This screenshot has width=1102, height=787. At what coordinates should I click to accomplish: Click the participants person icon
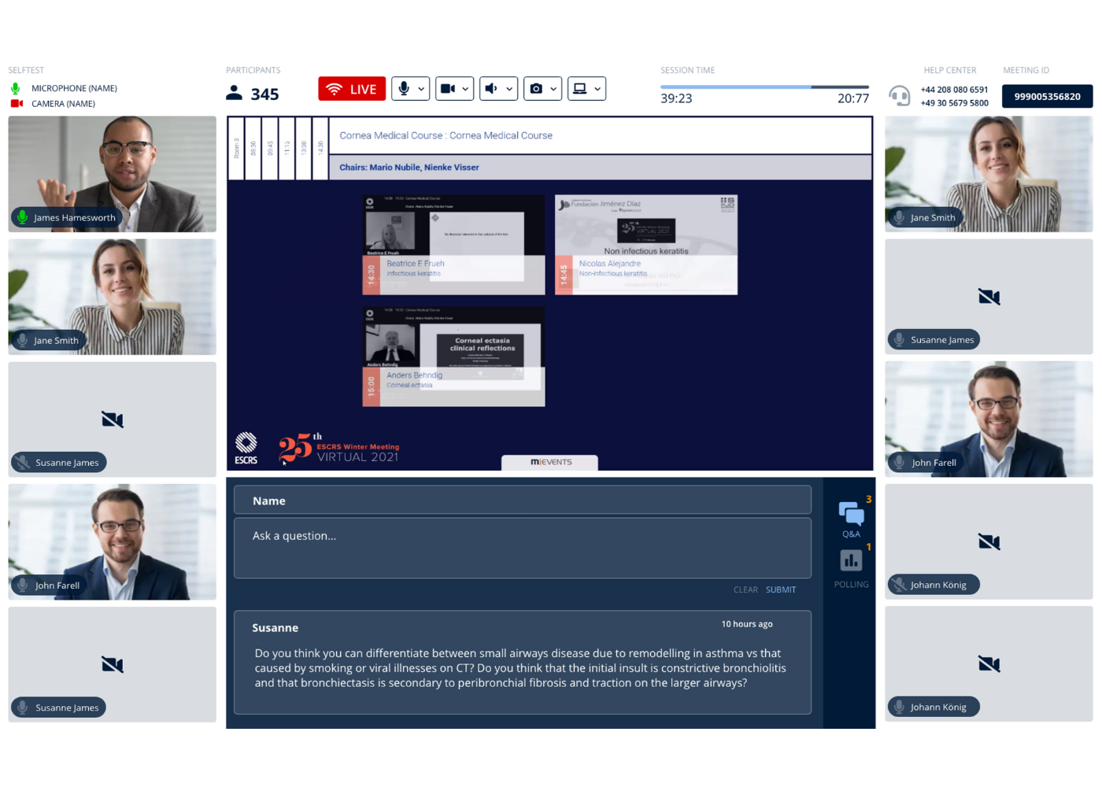pos(234,93)
